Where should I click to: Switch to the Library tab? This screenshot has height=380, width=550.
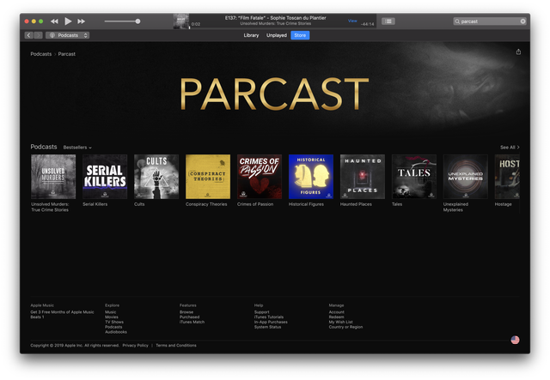251,35
